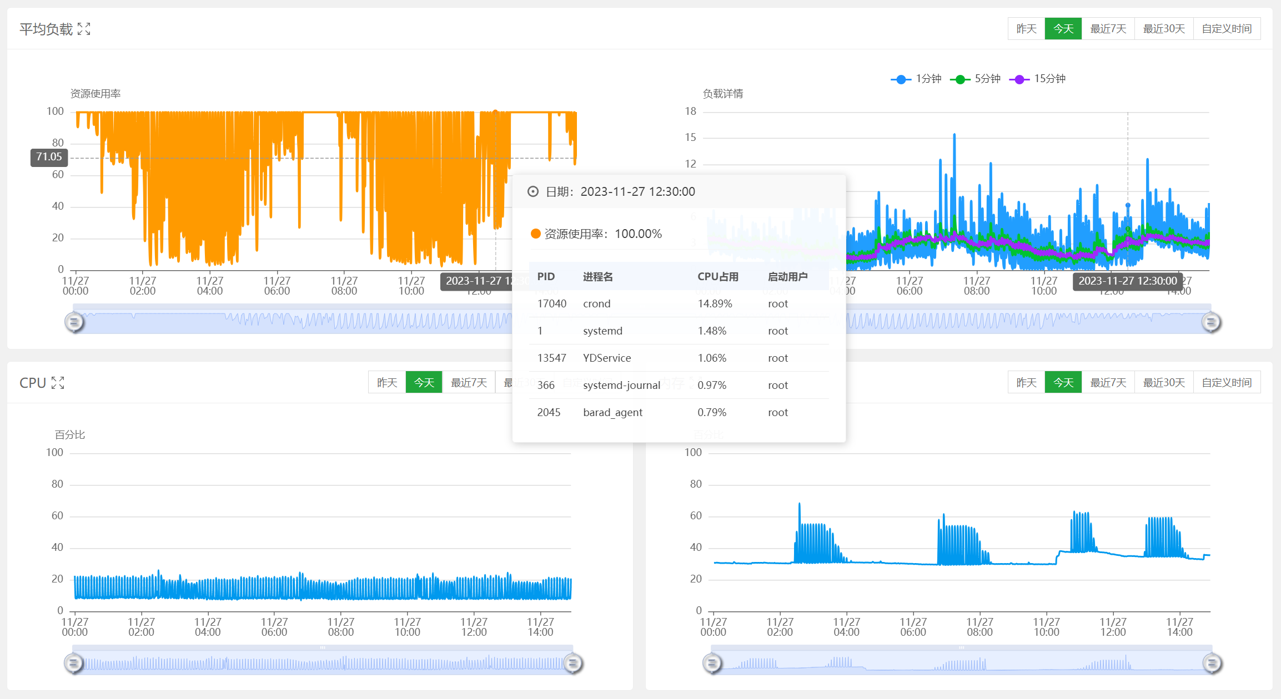The width and height of the screenshot is (1281, 699).
Task: Select 最近7天 in 平均负载 panel
Action: coord(1108,29)
